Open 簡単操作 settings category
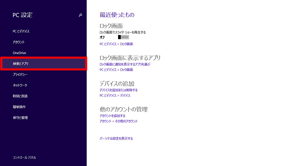The image size is (296, 166). click(19, 107)
